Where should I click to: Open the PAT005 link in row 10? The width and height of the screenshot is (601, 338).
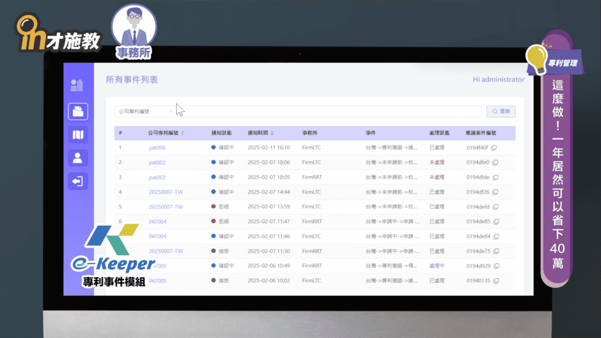pyautogui.click(x=157, y=281)
